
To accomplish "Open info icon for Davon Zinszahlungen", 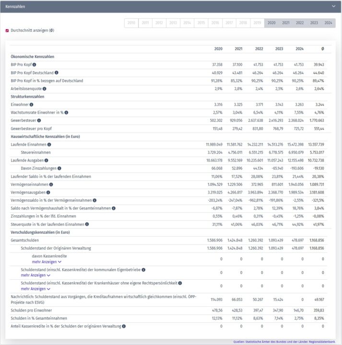I will coord(59,168).
